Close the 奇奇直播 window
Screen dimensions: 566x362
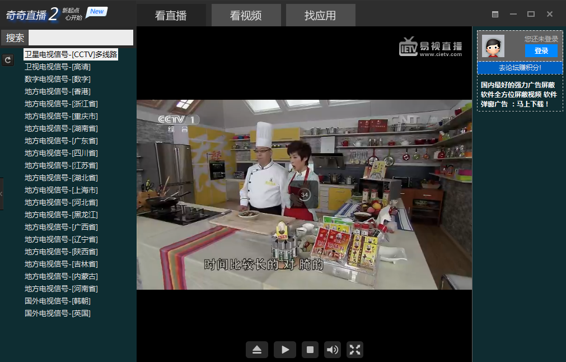549,14
